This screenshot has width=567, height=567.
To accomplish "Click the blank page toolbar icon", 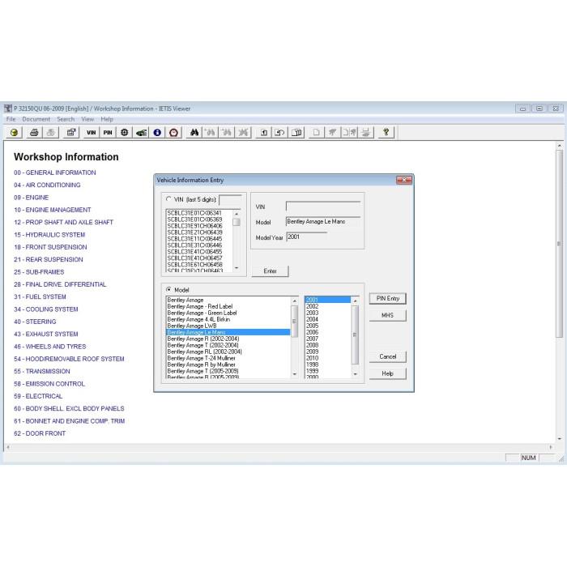I will [317, 133].
